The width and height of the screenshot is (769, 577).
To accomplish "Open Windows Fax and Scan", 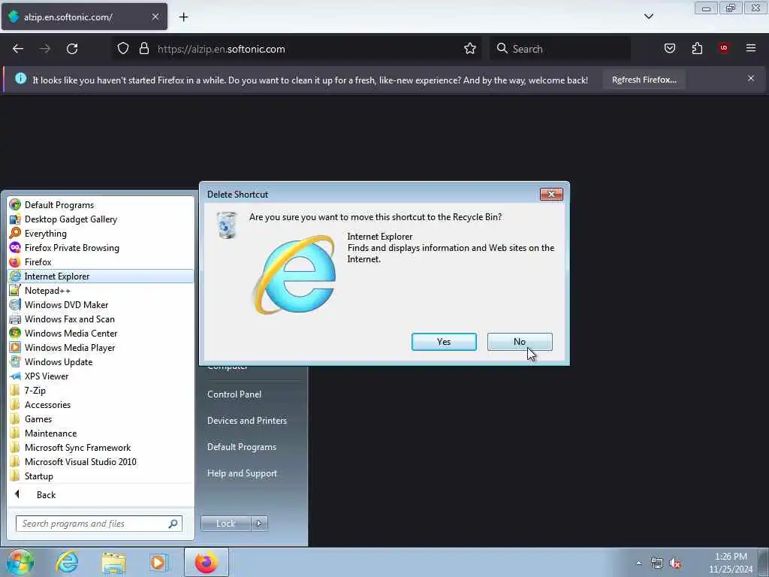I will [101, 319].
